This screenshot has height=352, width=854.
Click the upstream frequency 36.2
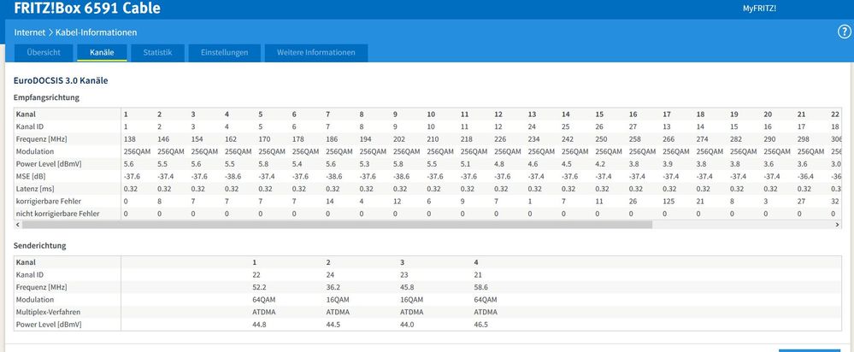pyautogui.click(x=333, y=287)
